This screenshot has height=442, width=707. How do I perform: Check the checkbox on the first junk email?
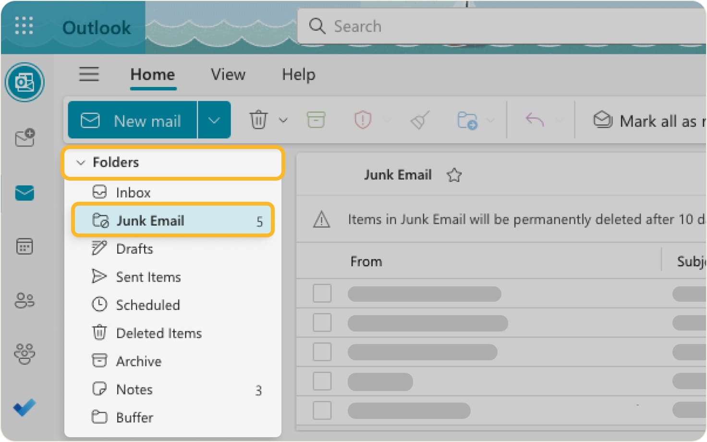[322, 293]
